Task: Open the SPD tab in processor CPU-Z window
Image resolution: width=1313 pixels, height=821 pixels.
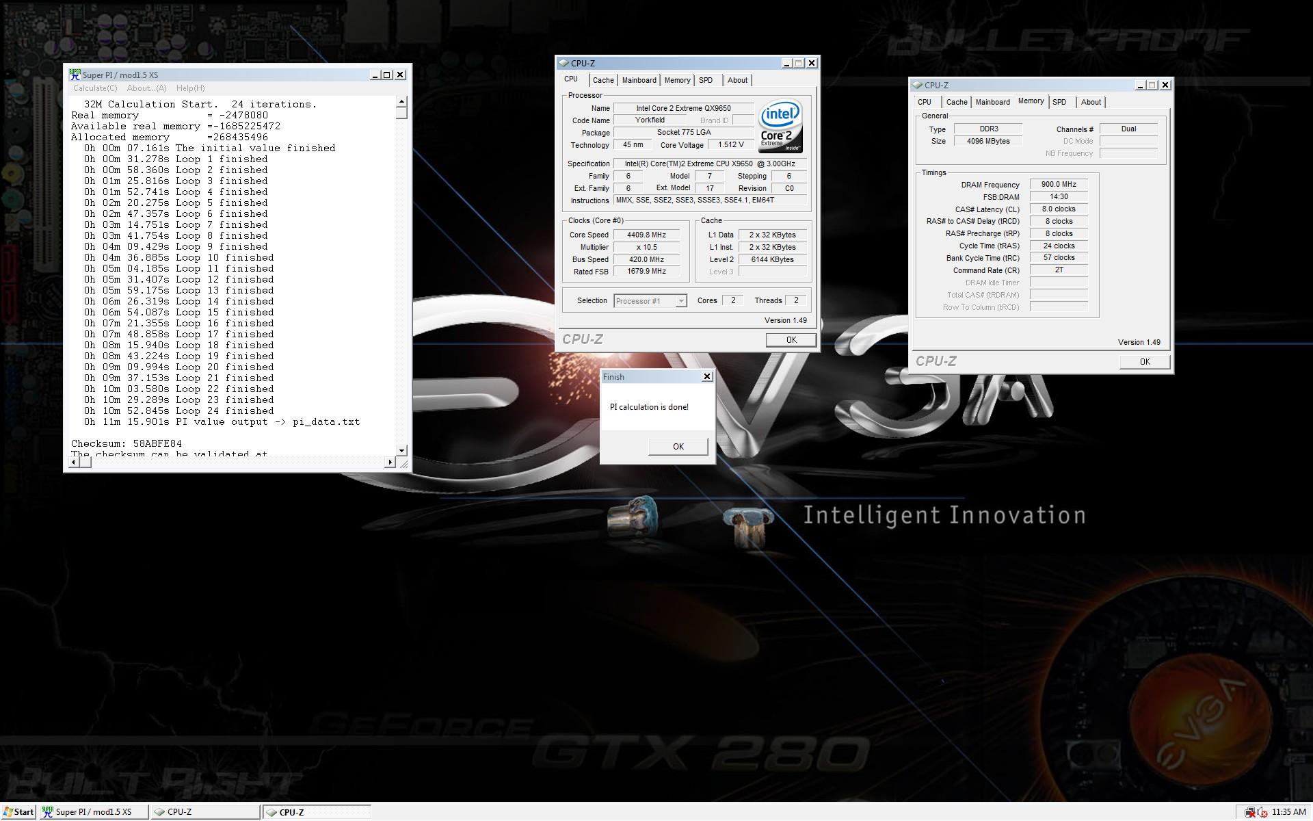Action: tap(706, 80)
